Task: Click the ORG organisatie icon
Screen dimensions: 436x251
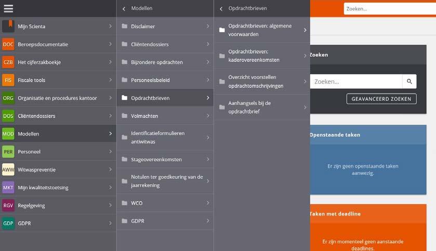Action: tap(8, 98)
